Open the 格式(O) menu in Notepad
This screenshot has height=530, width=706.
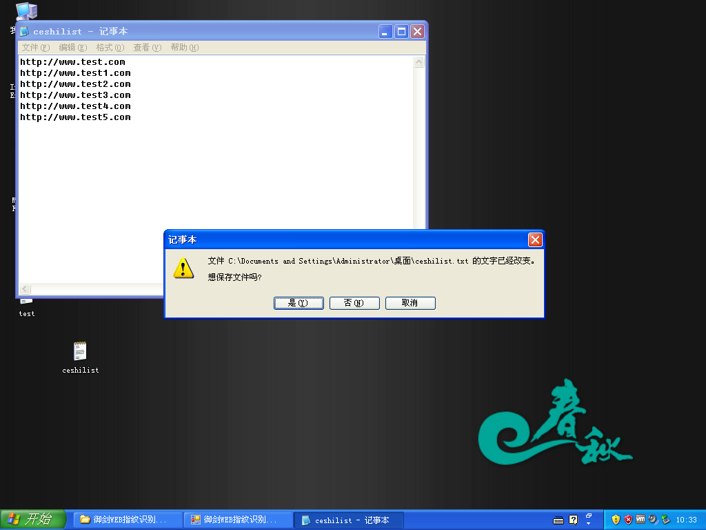click(x=110, y=48)
